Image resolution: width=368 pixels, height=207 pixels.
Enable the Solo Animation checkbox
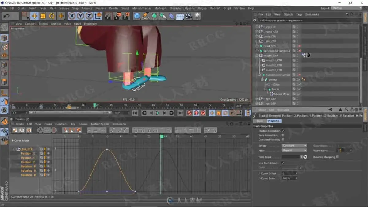click(x=283, y=135)
